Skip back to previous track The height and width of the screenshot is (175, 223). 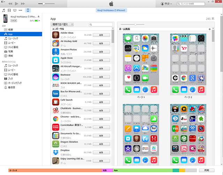[x=10, y=4]
